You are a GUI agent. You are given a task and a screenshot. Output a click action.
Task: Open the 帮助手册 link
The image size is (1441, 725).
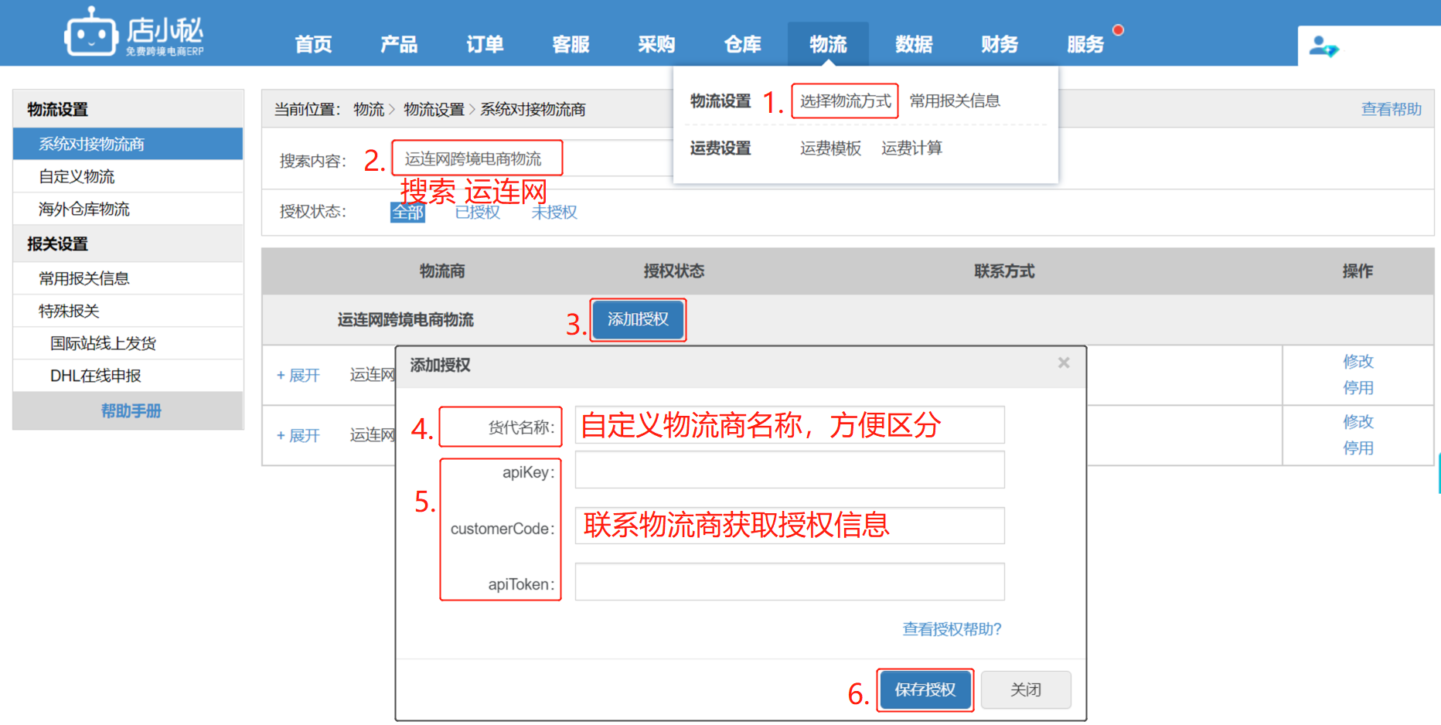(131, 411)
